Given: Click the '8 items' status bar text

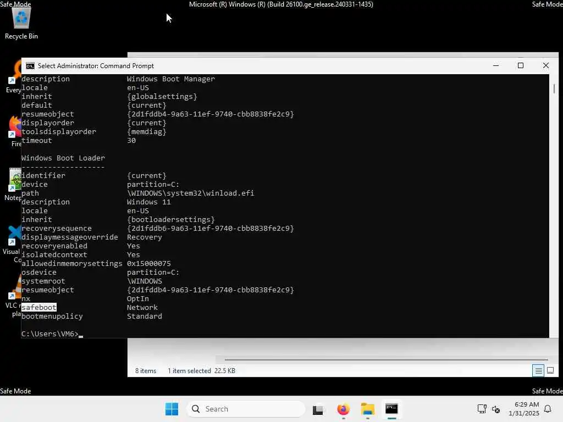Looking at the screenshot, I should [146, 371].
